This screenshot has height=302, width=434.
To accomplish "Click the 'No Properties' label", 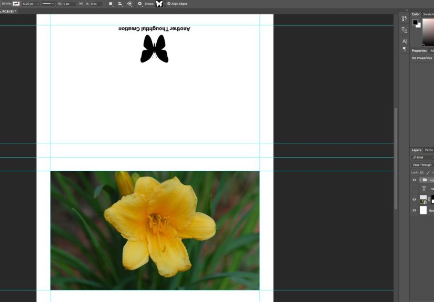I will pyautogui.click(x=422, y=58).
